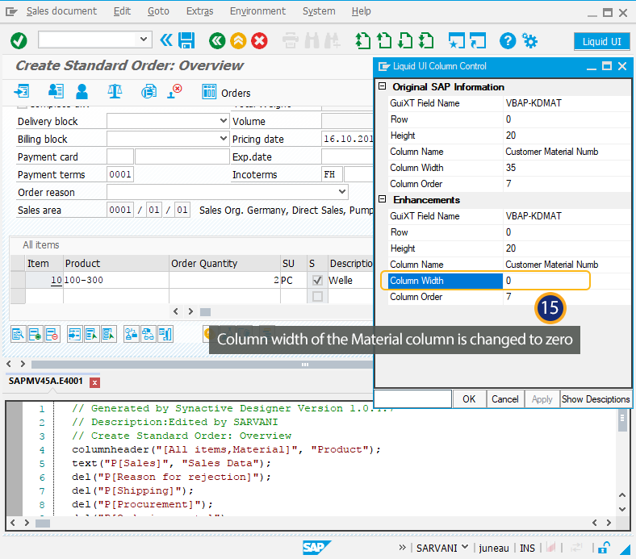
Task: Click the green Enter checkmark icon
Action: pos(19,40)
